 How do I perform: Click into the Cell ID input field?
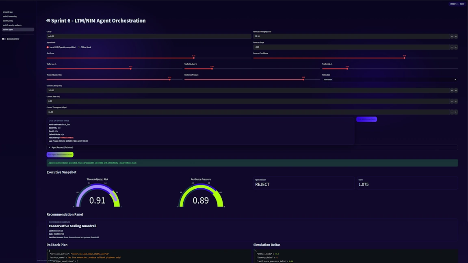pos(148,36)
